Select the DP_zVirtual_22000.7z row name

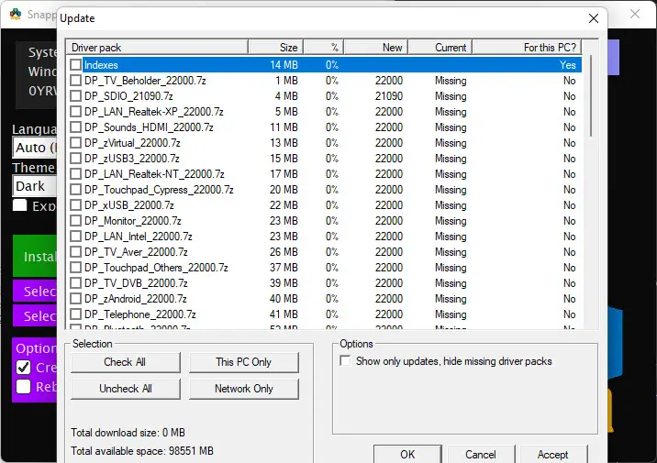point(132,143)
